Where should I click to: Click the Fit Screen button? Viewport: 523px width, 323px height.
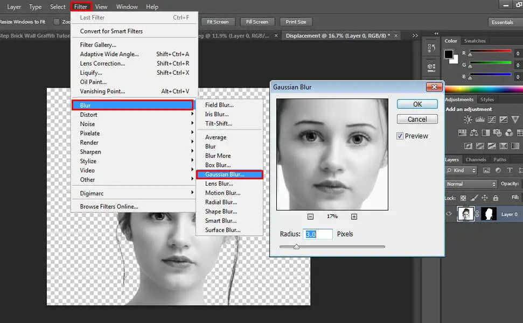pos(218,22)
